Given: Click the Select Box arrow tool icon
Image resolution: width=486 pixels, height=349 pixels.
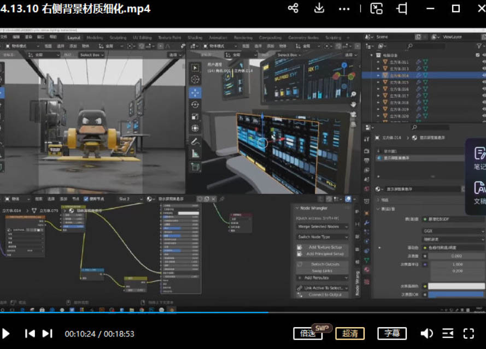Looking at the screenshot, I should click(195, 68).
